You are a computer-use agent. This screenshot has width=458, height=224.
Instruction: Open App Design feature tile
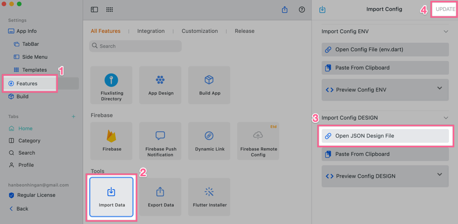160,85
